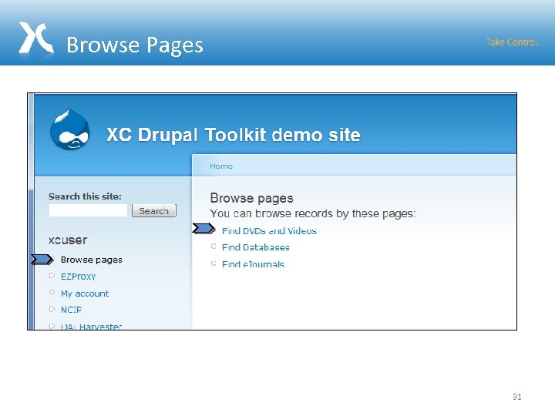The width and height of the screenshot is (555, 416).
Task: Click the XC logo in slide header
Action: (36, 39)
